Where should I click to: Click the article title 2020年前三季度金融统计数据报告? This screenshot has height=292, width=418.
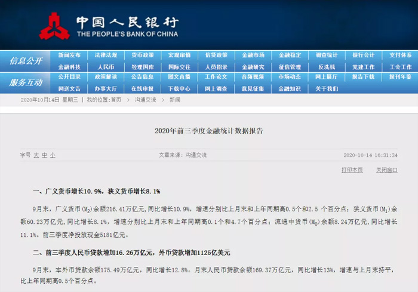209,131
